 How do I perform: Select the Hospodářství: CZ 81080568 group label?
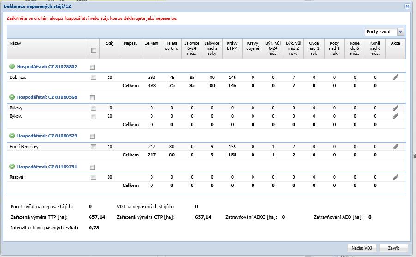tap(47, 97)
